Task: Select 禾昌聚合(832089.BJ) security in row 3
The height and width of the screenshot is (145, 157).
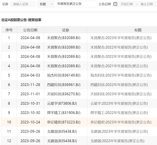Action: [64, 57]
